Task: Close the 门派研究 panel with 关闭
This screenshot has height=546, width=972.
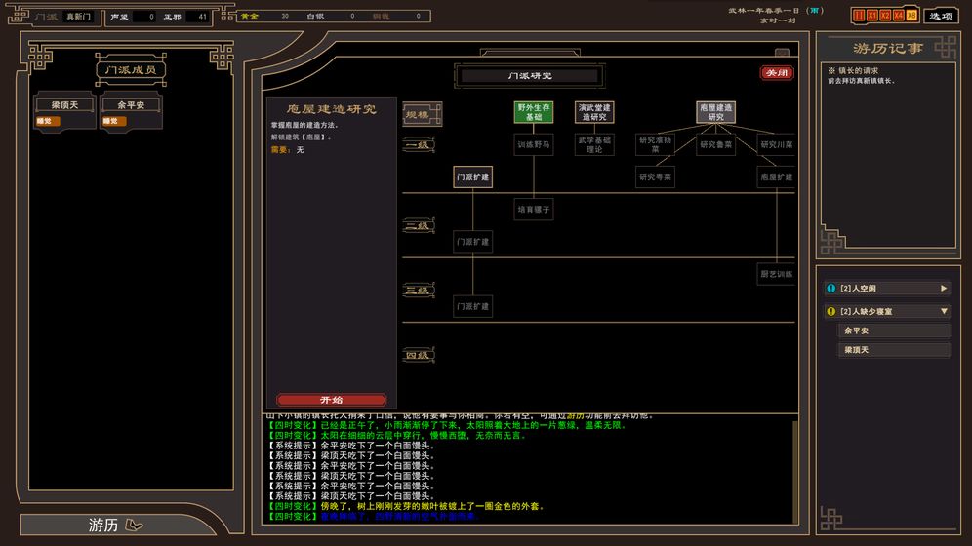Action: click(x=777, y=73)
